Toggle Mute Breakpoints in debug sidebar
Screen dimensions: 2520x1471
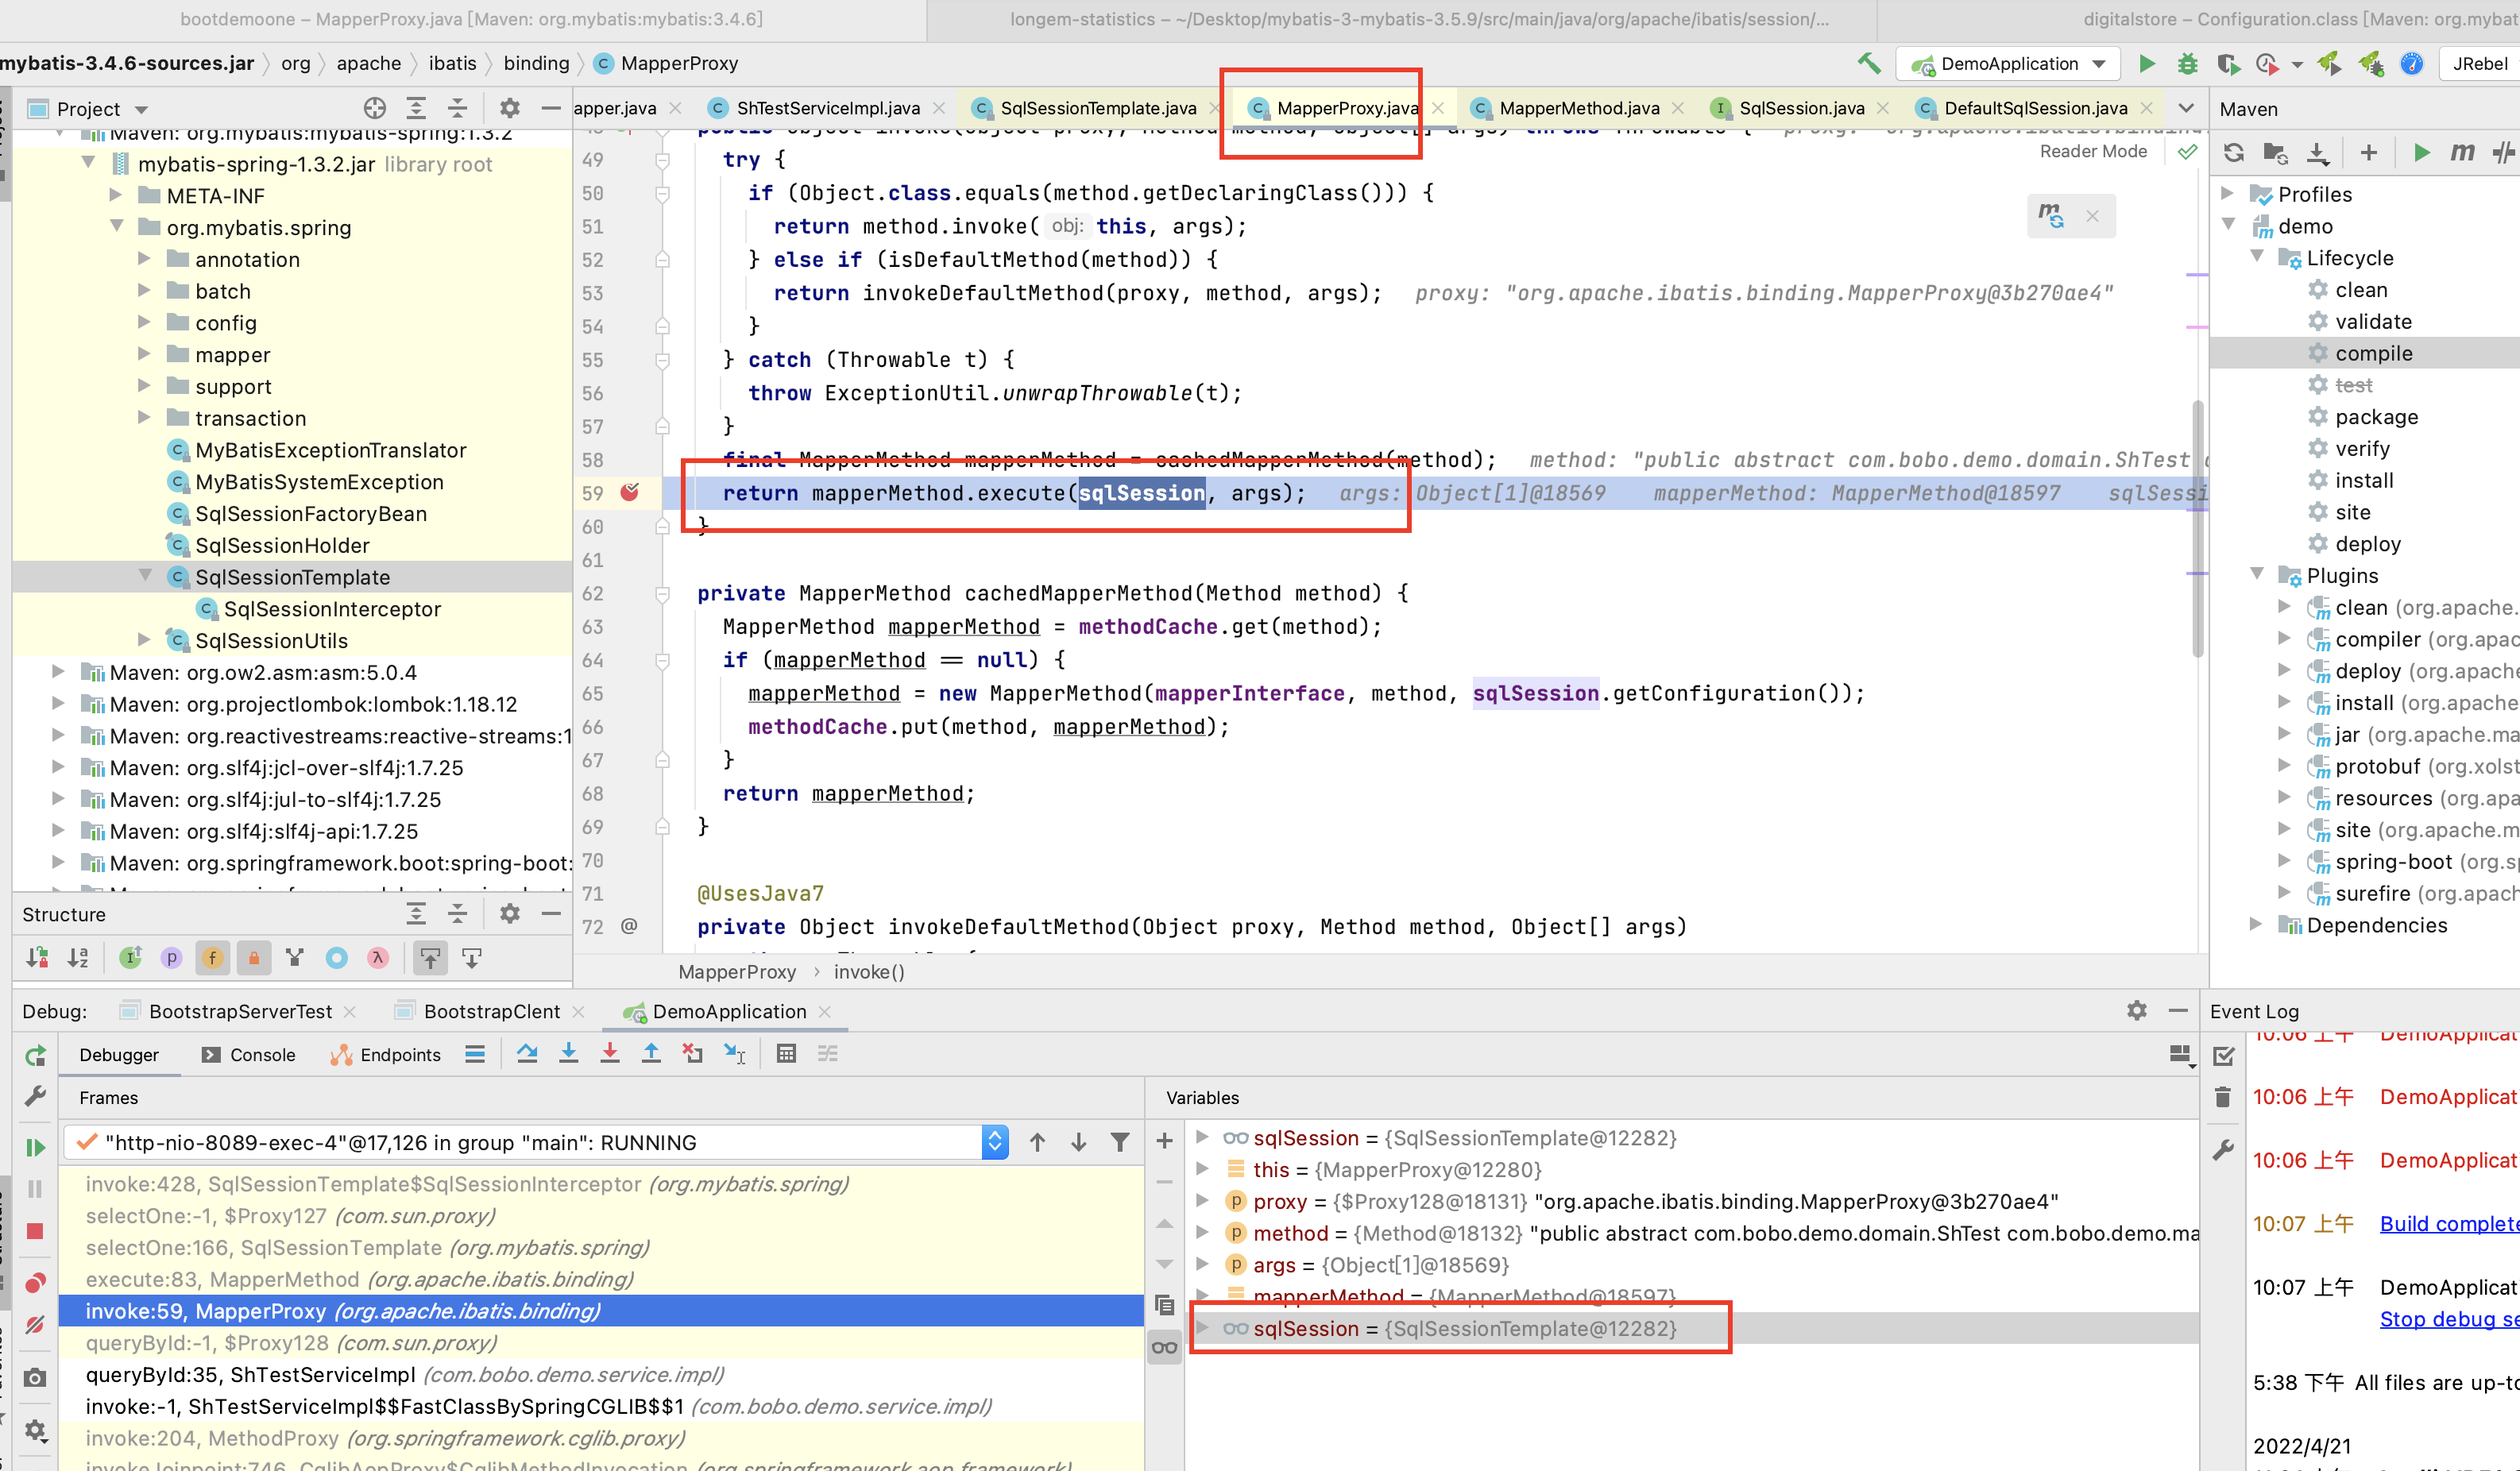tap(35, 1325)
